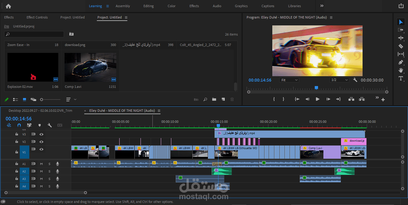Select the Razor tool

pos(401,46)
